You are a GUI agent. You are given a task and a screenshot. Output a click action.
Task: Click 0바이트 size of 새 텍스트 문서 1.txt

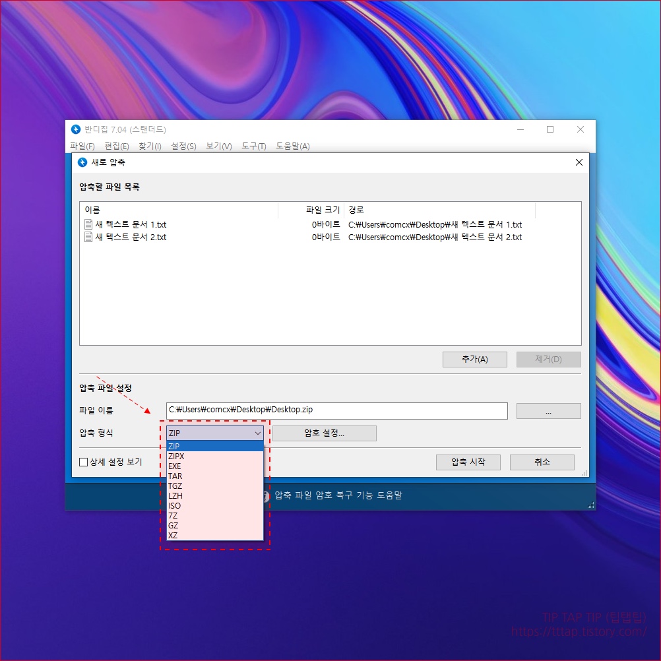326,225
